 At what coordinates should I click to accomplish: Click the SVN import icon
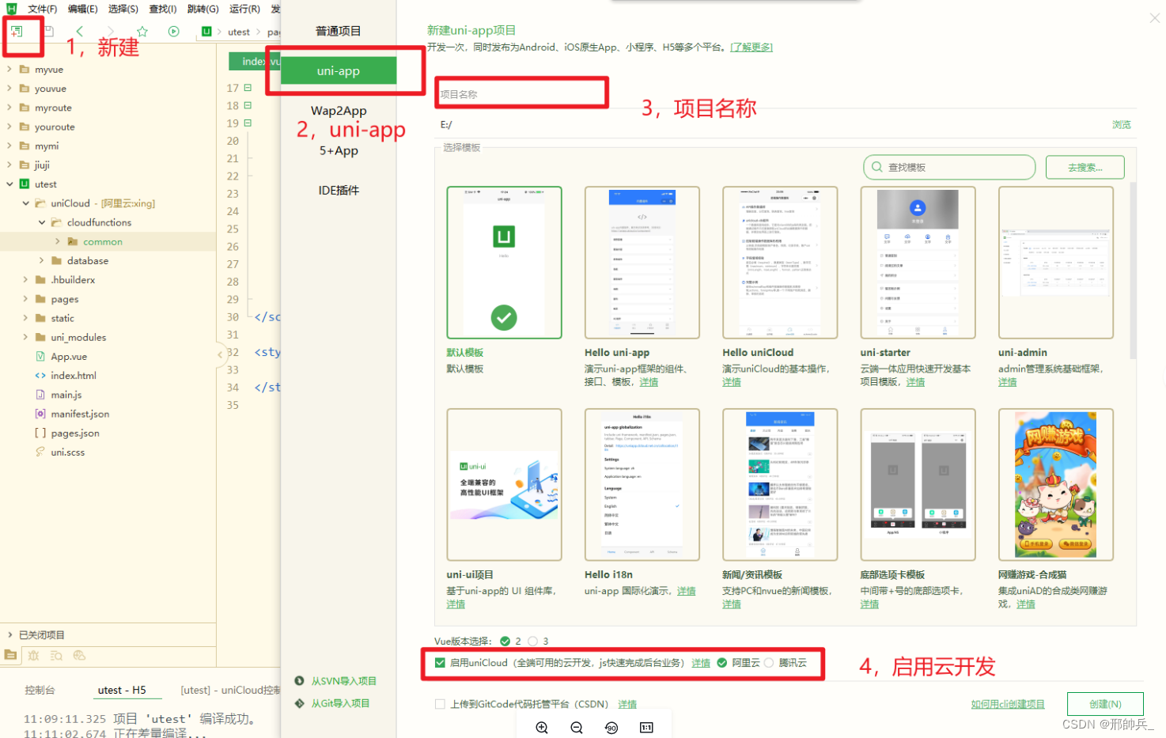tap(299, 680)
